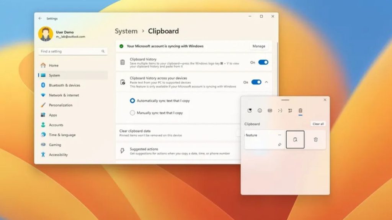
Task: Select Manually sync text that I copy
Action: pos(132,113)
